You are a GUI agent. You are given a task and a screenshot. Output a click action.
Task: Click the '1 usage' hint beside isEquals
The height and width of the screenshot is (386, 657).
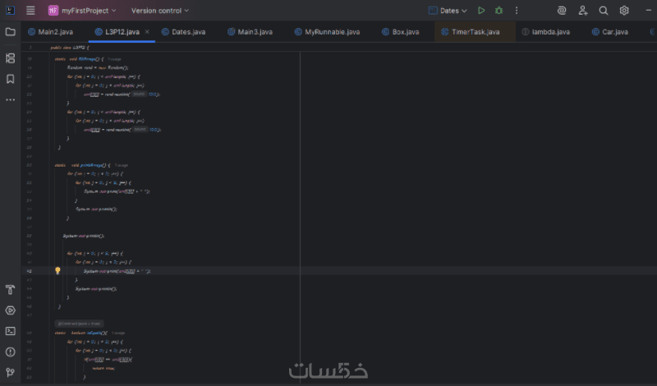(x=118, y=333)
